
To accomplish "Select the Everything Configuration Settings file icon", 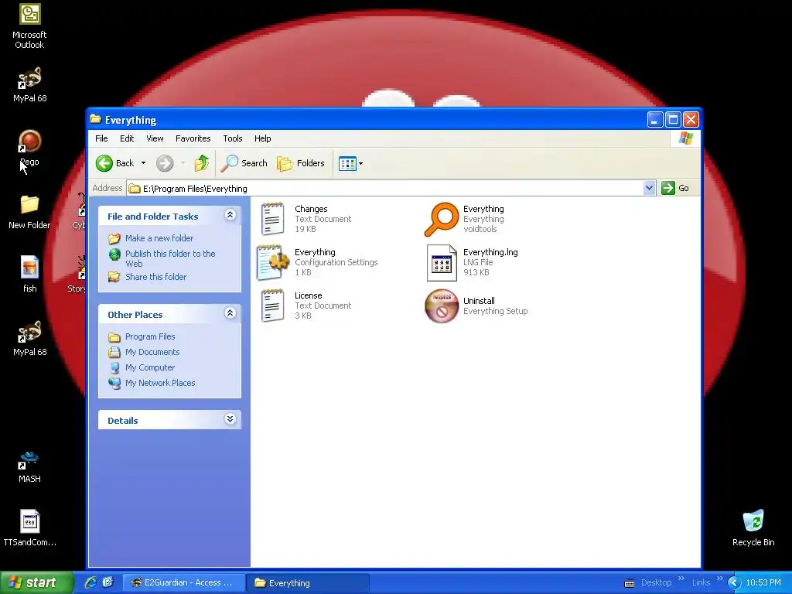I will [273, 263].
